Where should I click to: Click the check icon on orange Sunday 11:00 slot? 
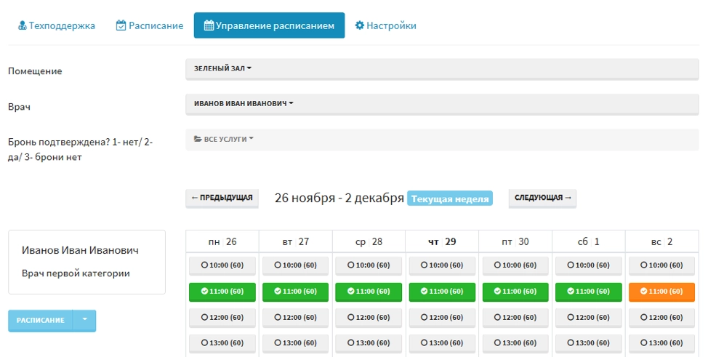(x=644, y=292)
